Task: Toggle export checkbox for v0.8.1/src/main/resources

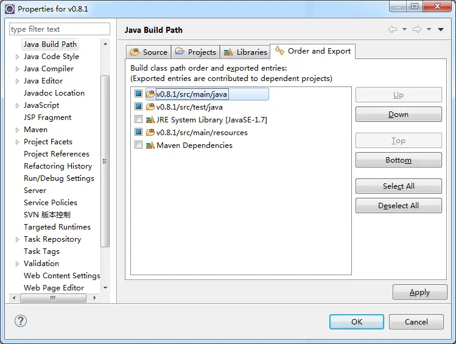Action: (x=138, y=132)
